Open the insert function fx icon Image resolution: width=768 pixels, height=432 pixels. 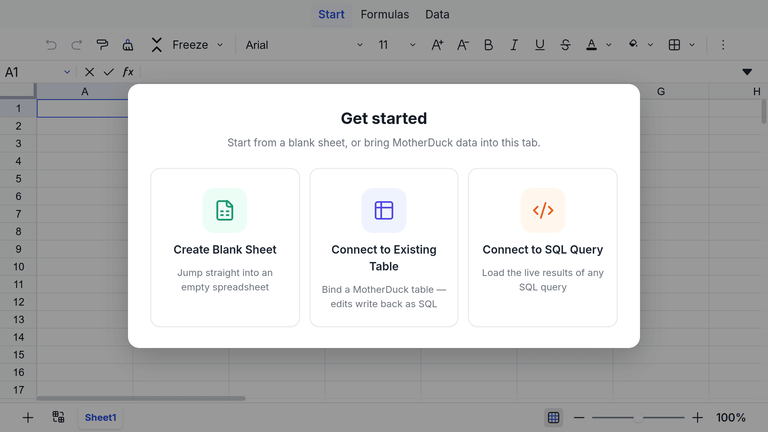pos(128,72)
